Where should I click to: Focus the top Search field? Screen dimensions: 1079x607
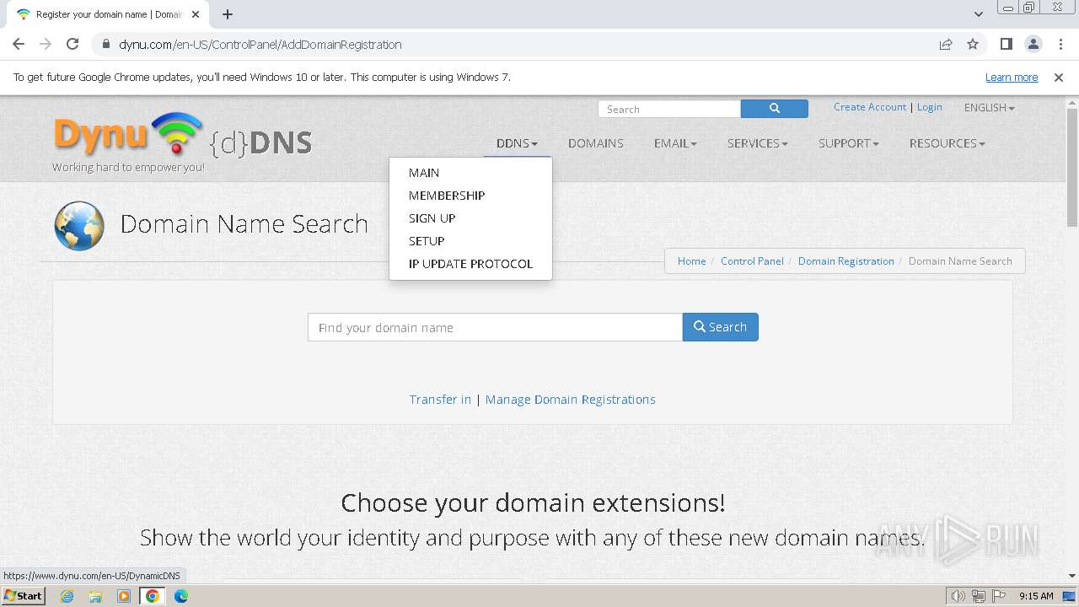click(669, 109)
